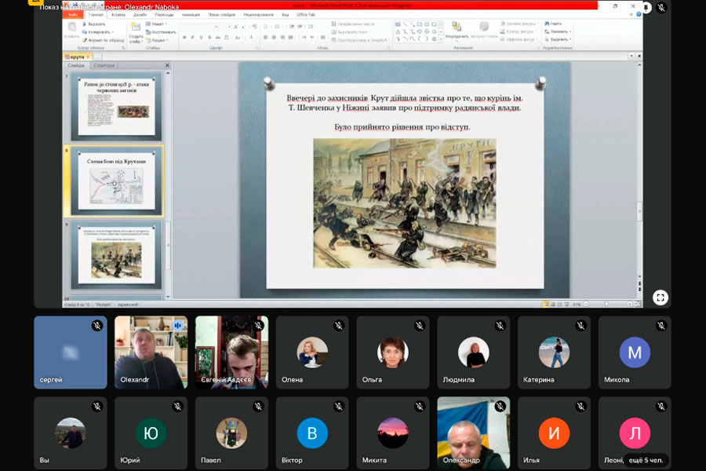The image size is (706, 471).
Task: Click the muted mic icon on Олена's tile
Action: pos(338,326)
